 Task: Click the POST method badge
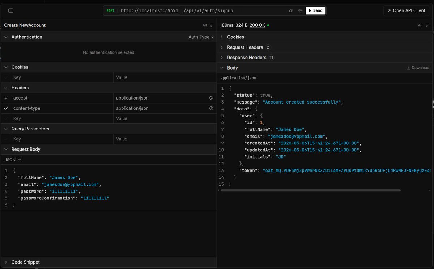[x=111, y=11]
